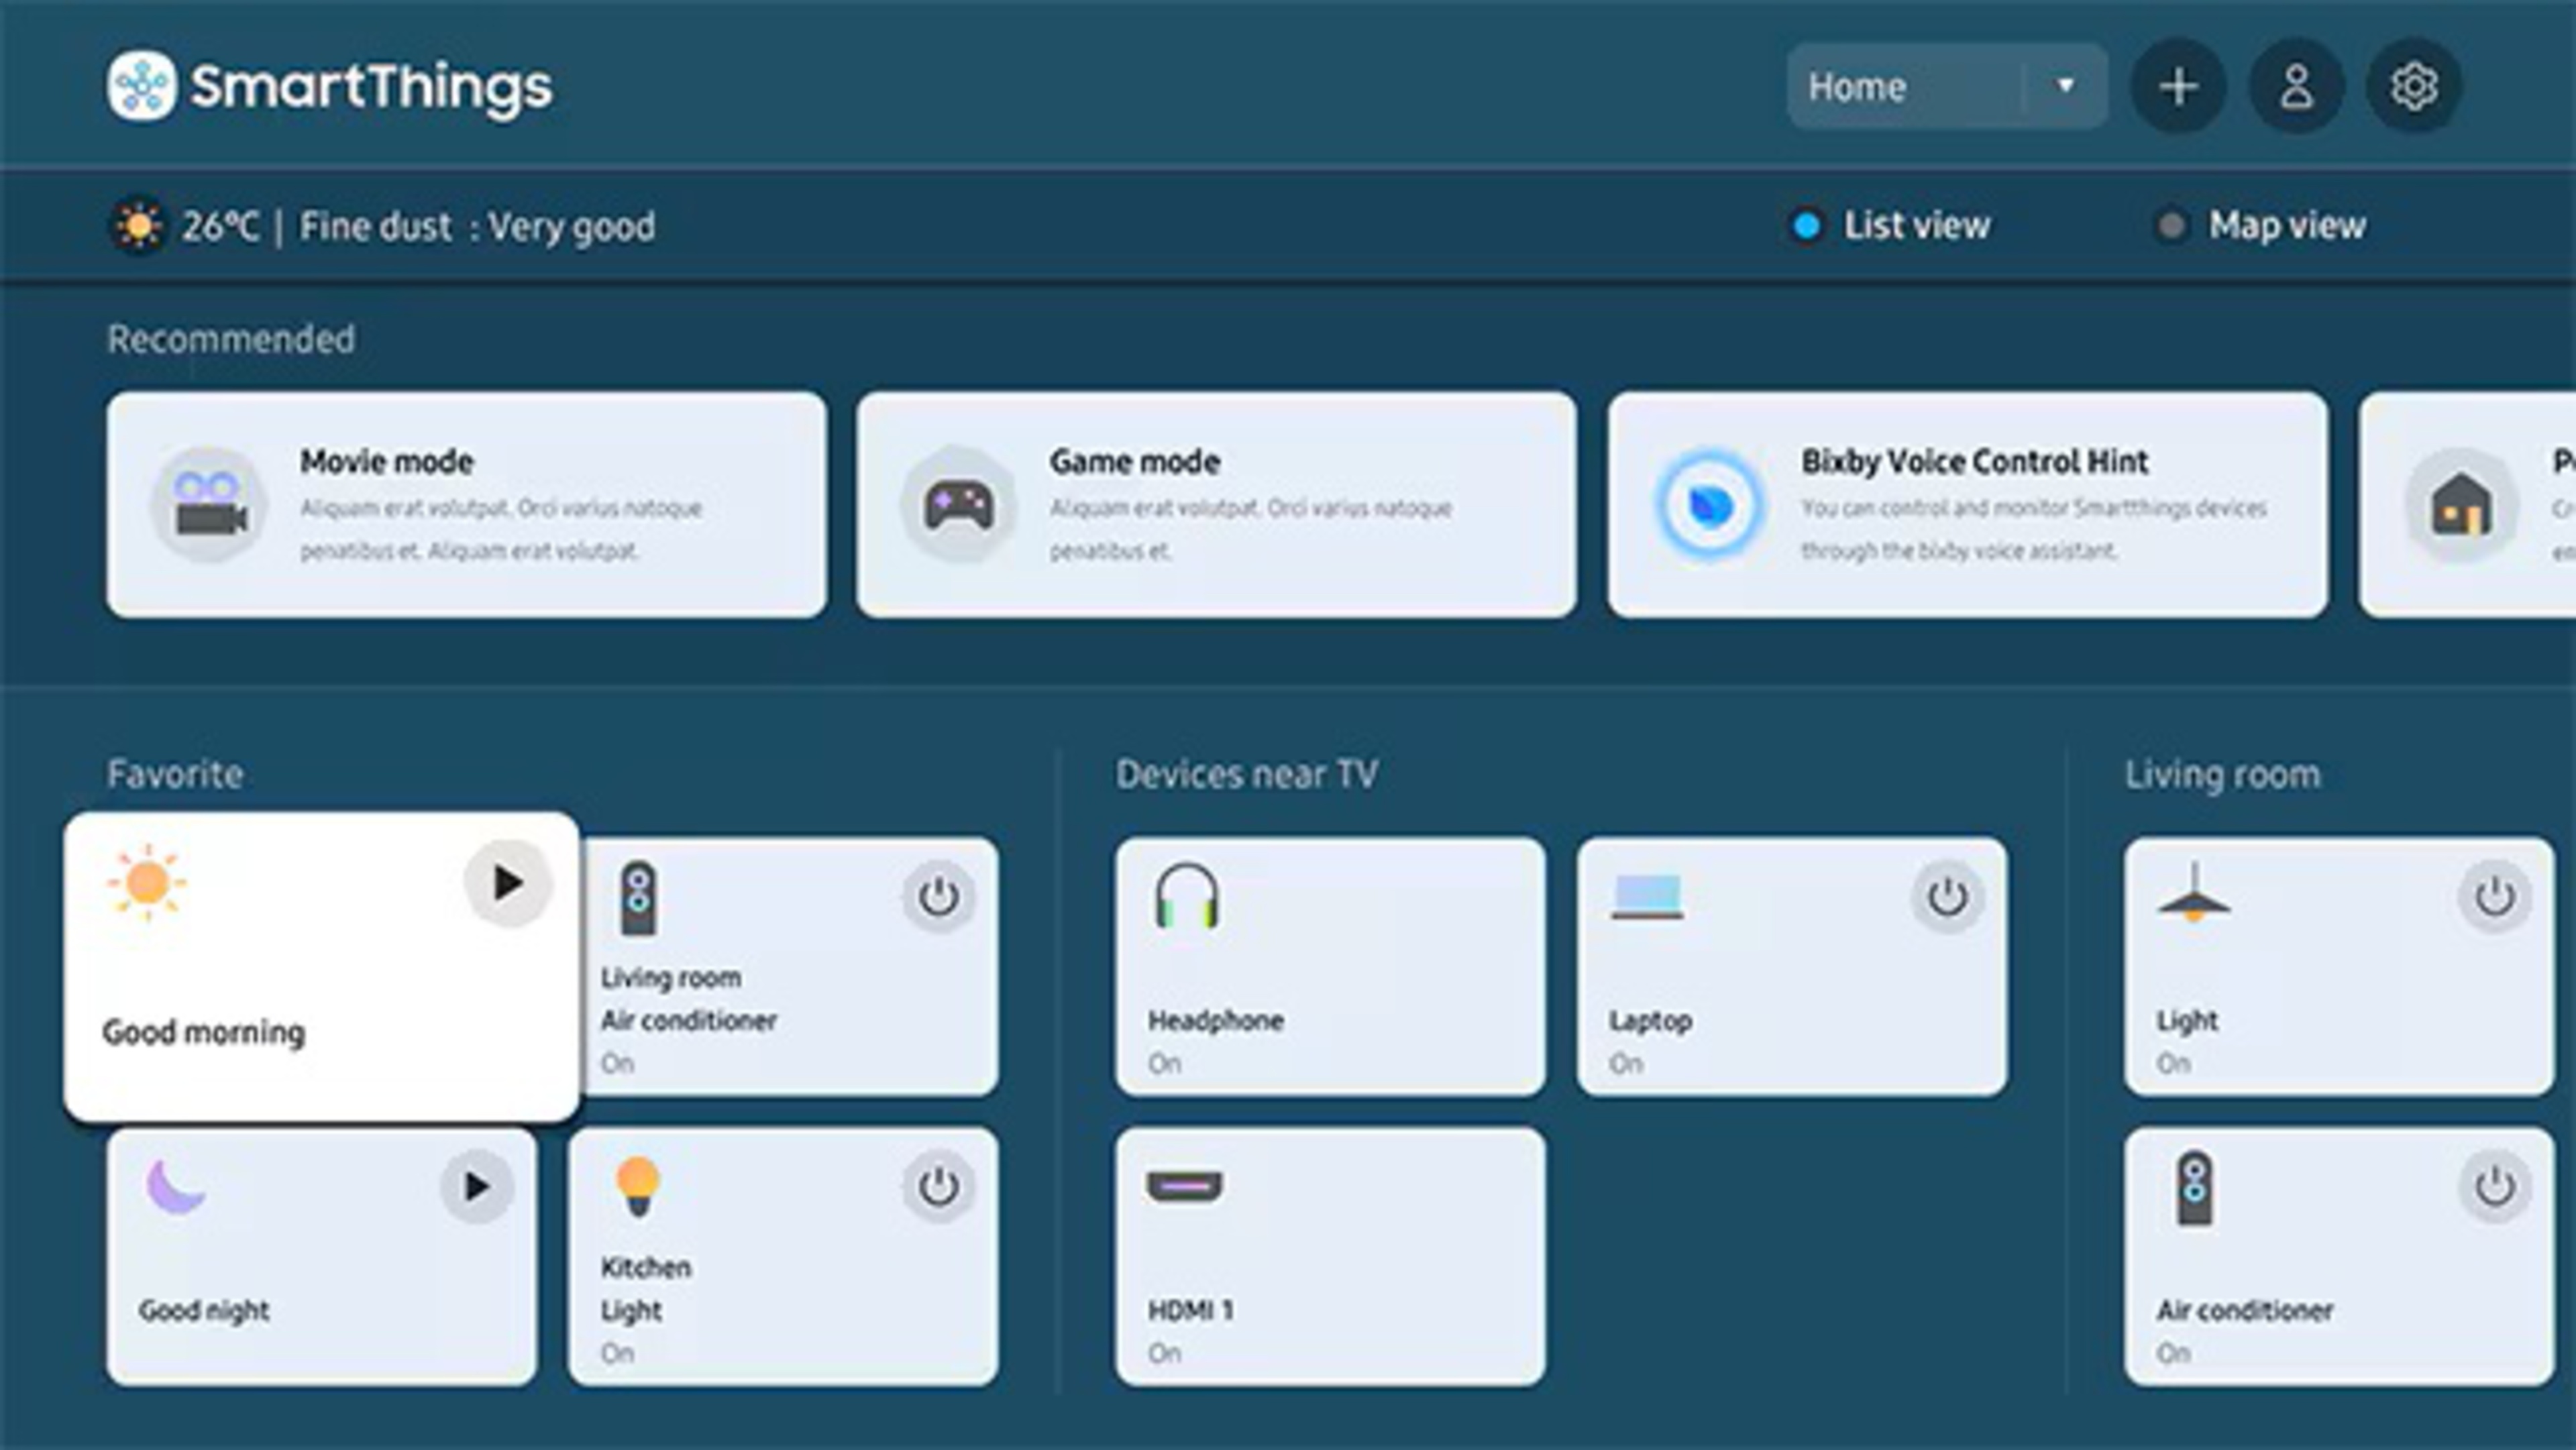
Task: Toggle power for Living room Air conditioner
Action: point(938,897)
